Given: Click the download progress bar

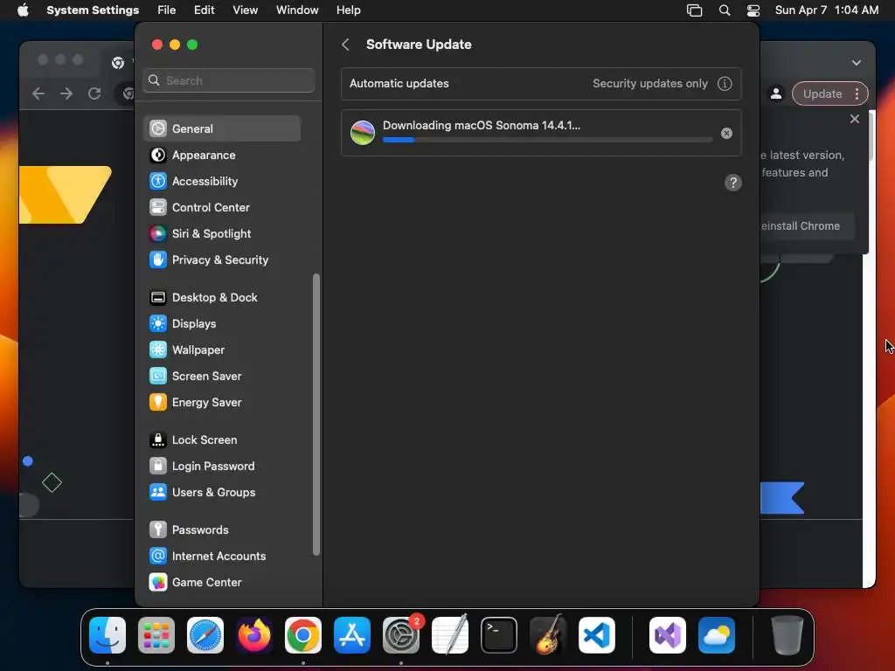Looking at the screenshot, I should pos(547,139).
